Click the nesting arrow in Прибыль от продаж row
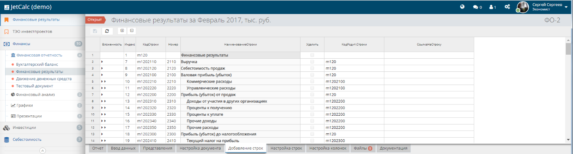The image size is (573, 154). tap(102, 95)
